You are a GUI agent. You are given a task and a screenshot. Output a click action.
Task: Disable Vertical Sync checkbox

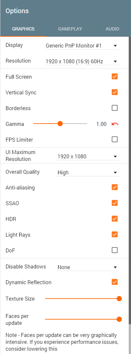(x=115, y=92)
